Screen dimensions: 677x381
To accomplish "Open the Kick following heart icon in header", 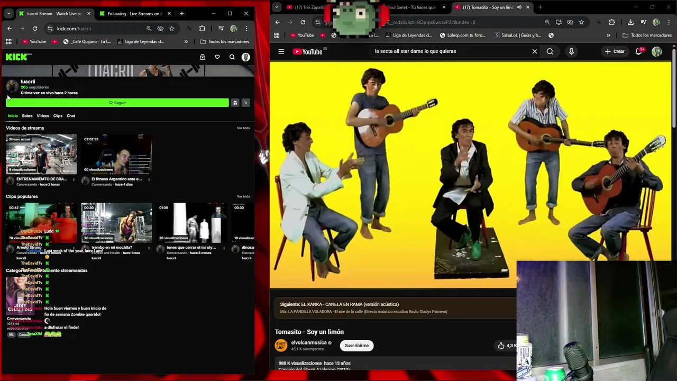I will coord(217,57).
